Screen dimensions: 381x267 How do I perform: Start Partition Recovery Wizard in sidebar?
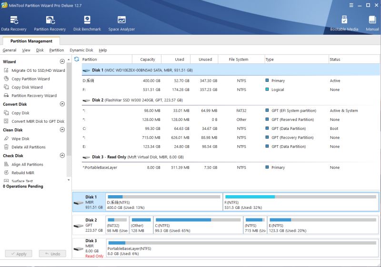pyautogui.click(x=30, y=96)
